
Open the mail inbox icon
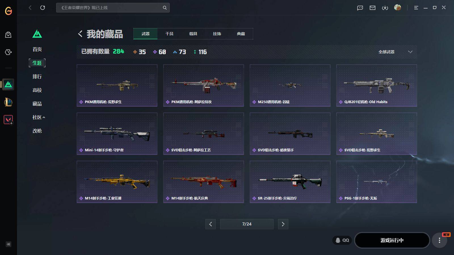(373, 8)
